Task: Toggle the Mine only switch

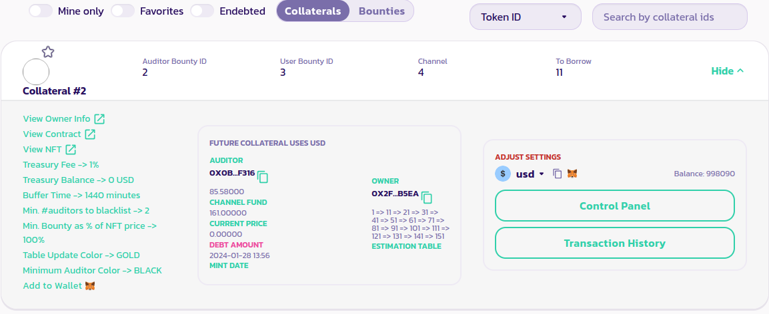Action: (x=41, y=11)
